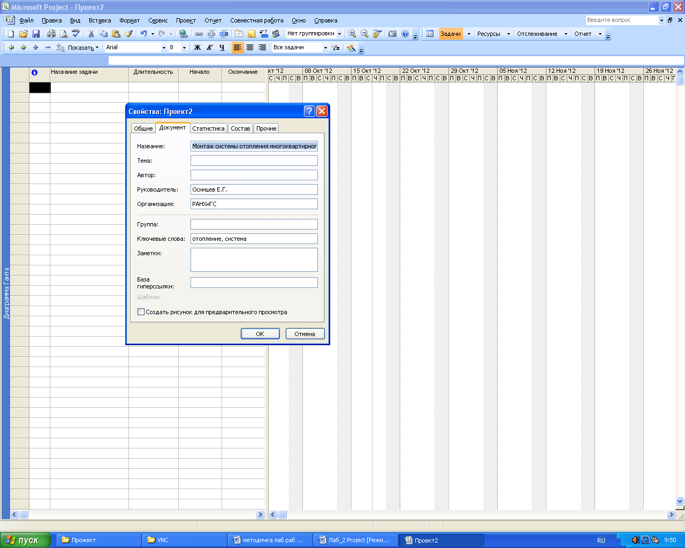Hide subtasks minus icon

tap(48, 48)
